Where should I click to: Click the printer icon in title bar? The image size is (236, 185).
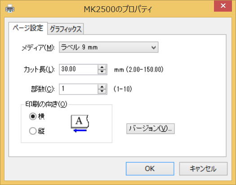[x=10, y=9]
